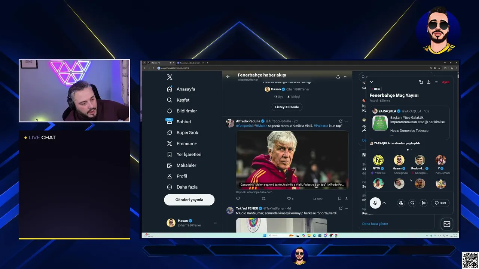
Task: Open Anasayfa home page
Action: tap(181, 89)
